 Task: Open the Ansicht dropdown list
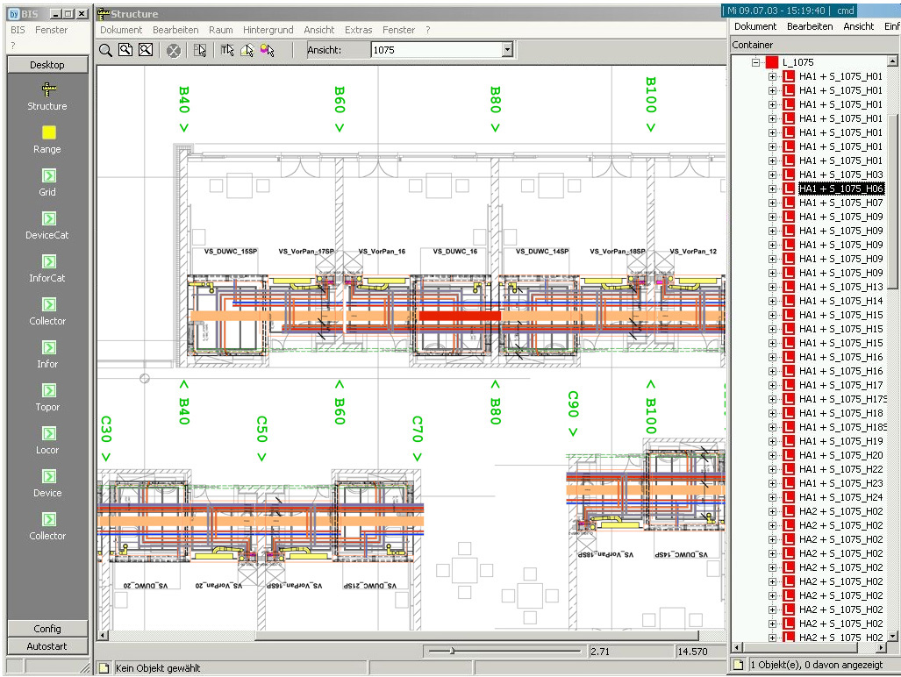506,50
